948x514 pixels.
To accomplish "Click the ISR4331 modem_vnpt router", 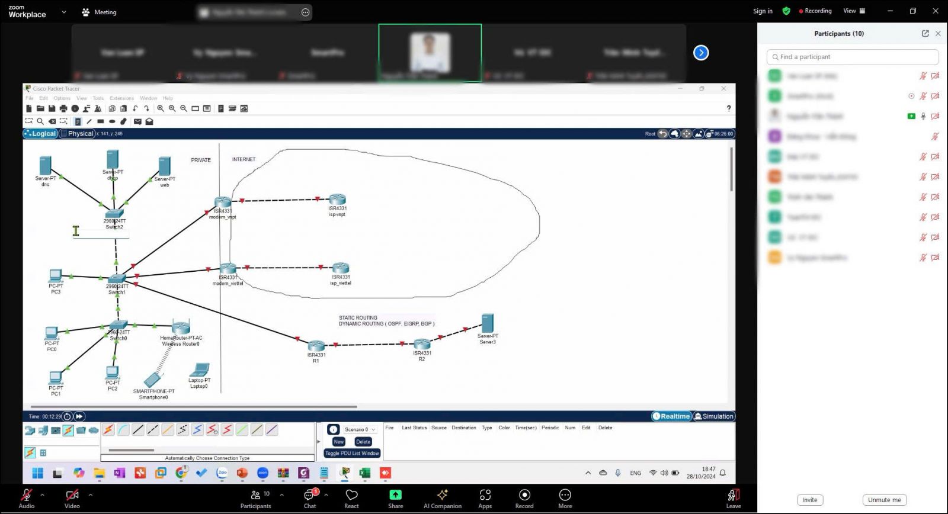I will point(222,203).
